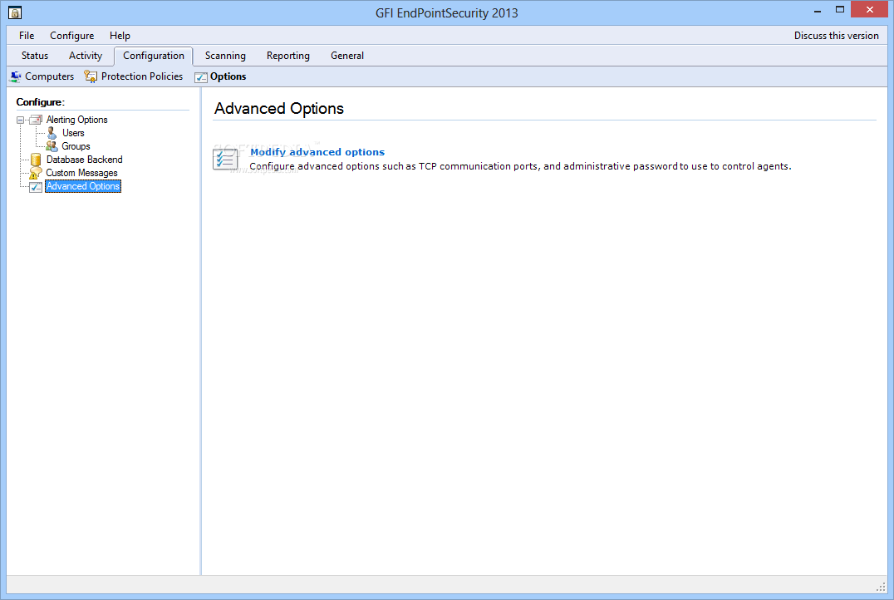Click the Discuss this version link

pyautogui.click(x=837, y=36)
